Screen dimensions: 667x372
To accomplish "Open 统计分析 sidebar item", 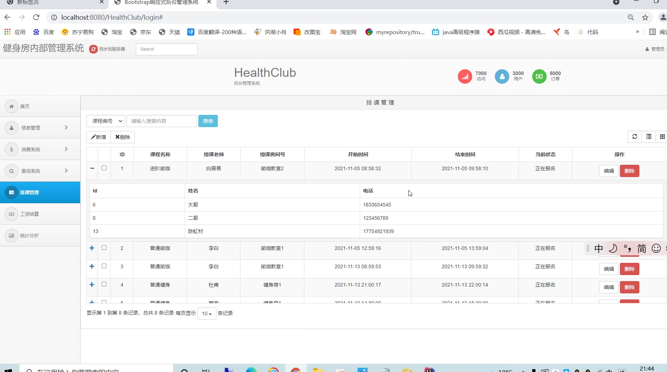I will pos(40,236).
